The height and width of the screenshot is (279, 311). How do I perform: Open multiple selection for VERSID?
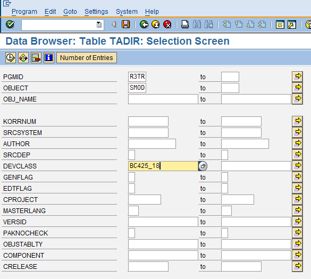pos(297,222)
